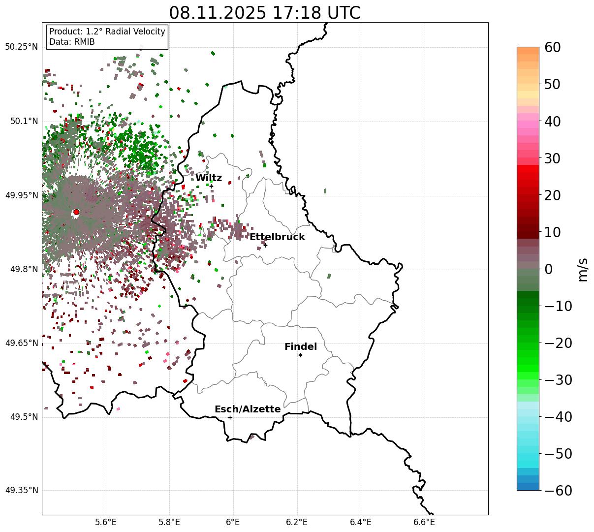Click the 30 tick label on colorbar
This screenshot has width=594, height=532.
pos(552,158)
